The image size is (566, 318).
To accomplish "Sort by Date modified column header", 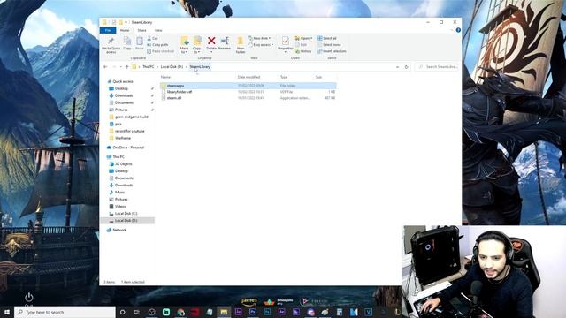I will click(249, 77).
